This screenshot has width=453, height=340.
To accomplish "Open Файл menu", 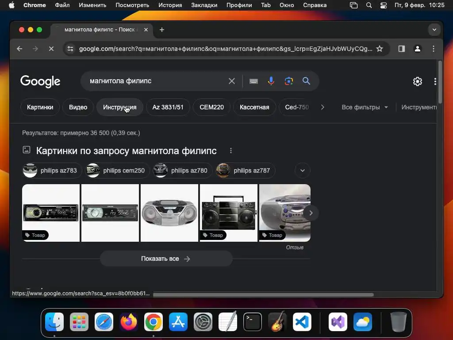I will [x=62, y=5].
